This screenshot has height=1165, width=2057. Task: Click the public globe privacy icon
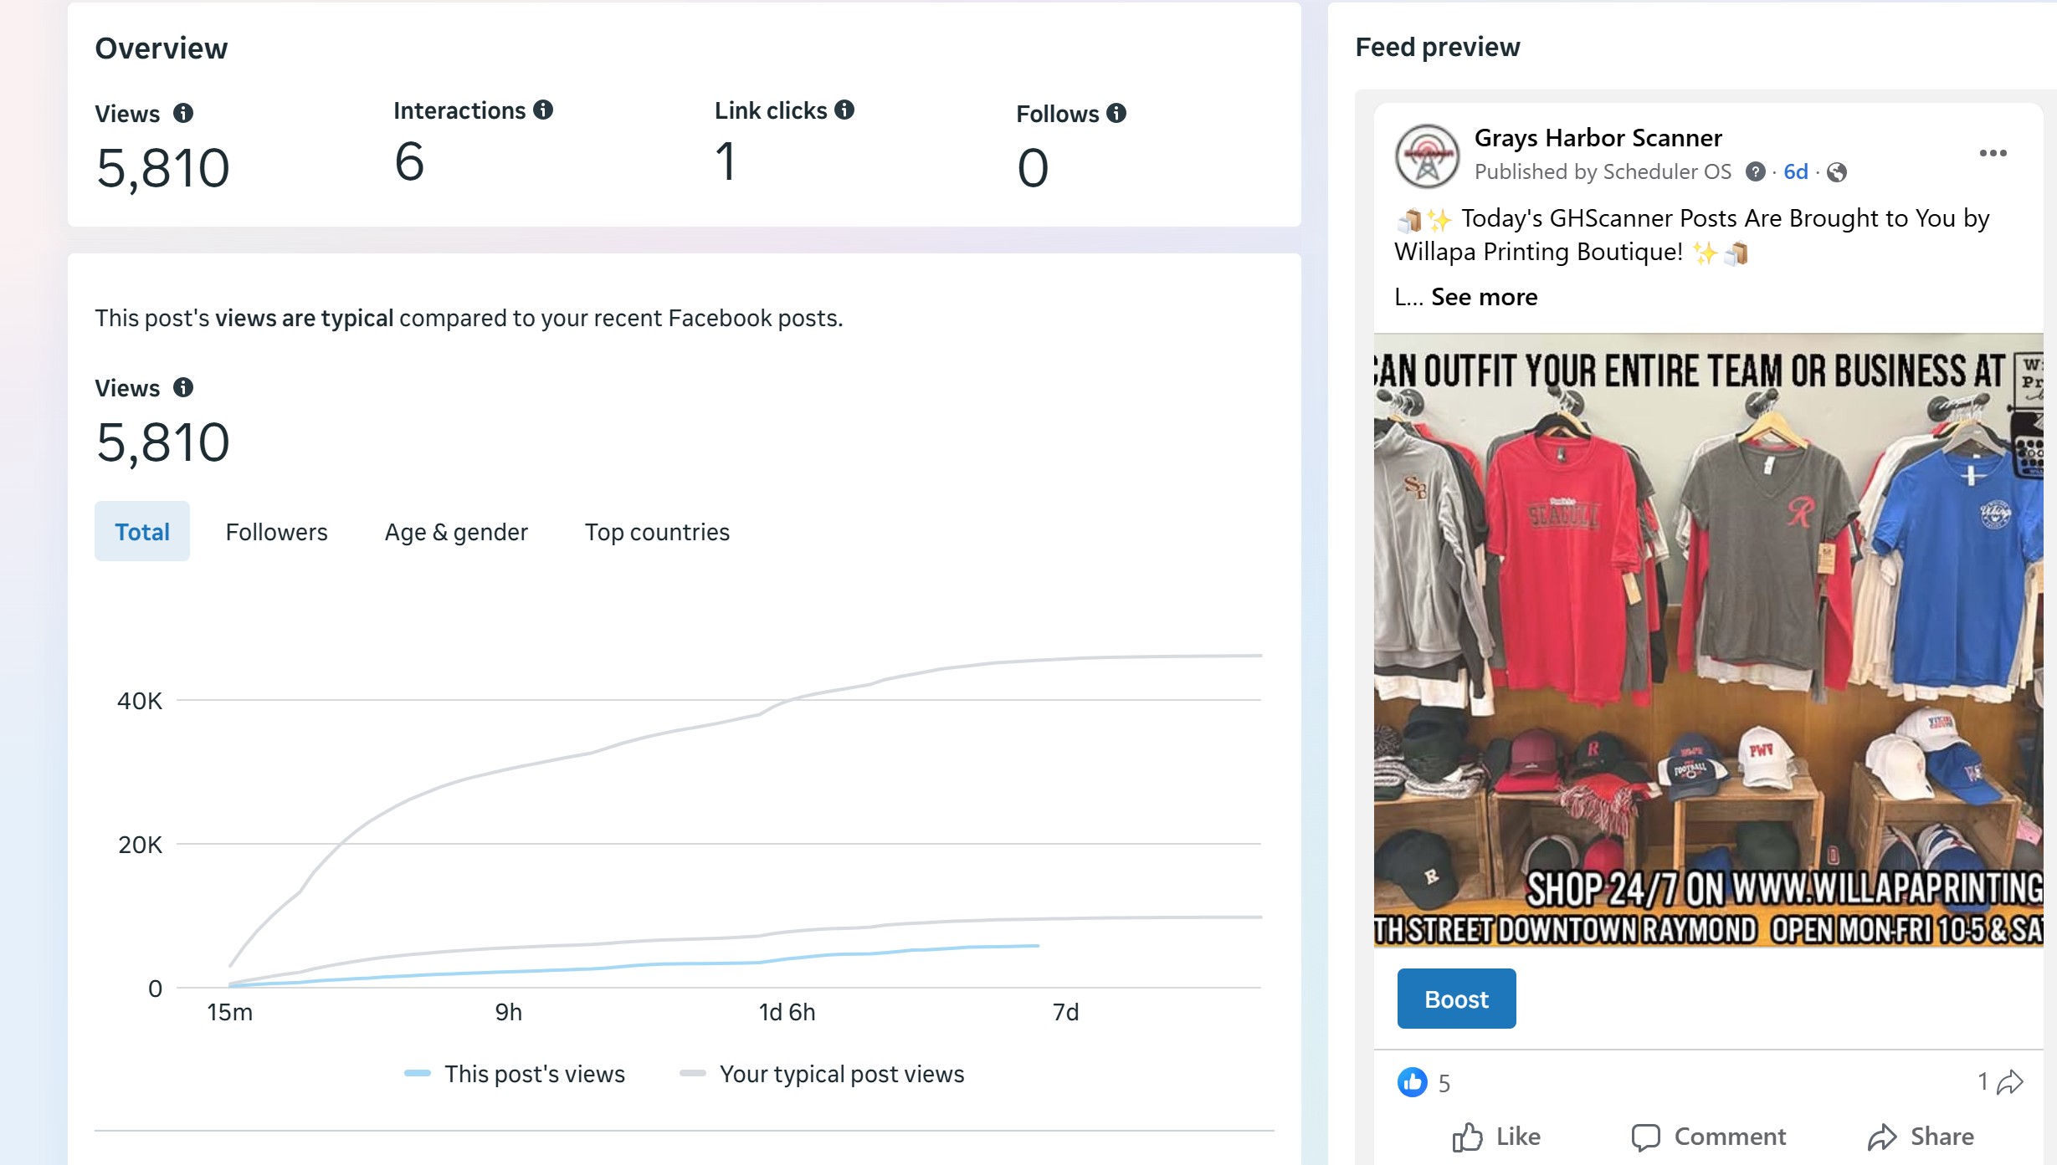point(1837,172)
